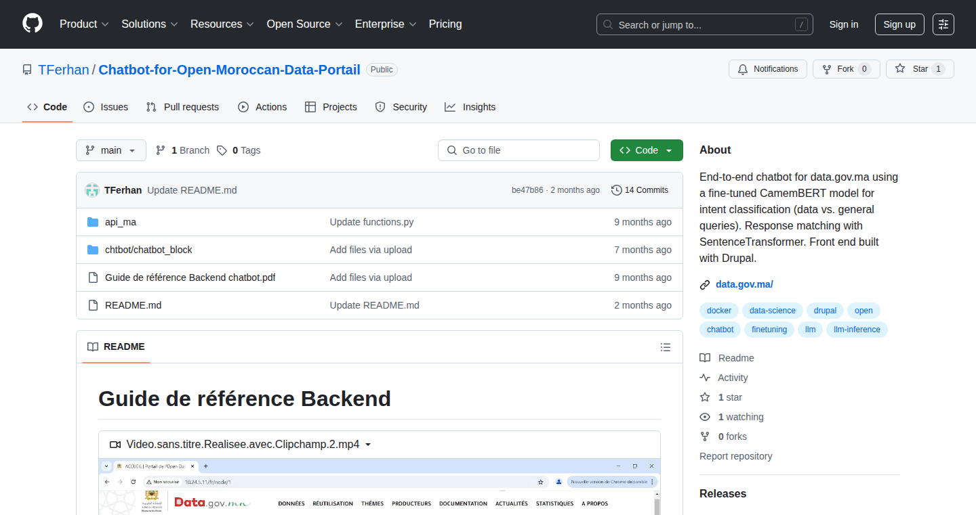976x515 pixels.
Task: Click the Search or jump to field
Action: pyautogui.click(x=705, y=24)
